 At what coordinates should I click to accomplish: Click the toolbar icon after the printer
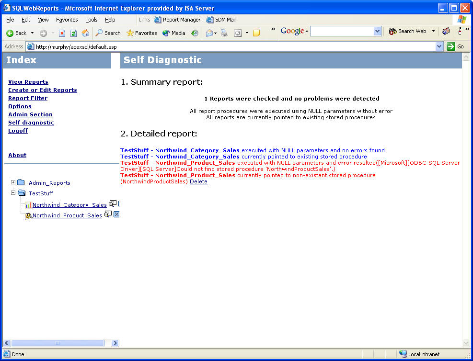(x=238, y=33)
